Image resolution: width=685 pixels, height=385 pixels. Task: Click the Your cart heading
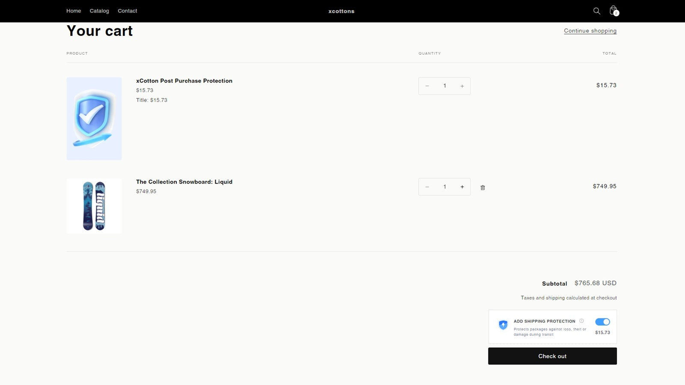[100, 31]
